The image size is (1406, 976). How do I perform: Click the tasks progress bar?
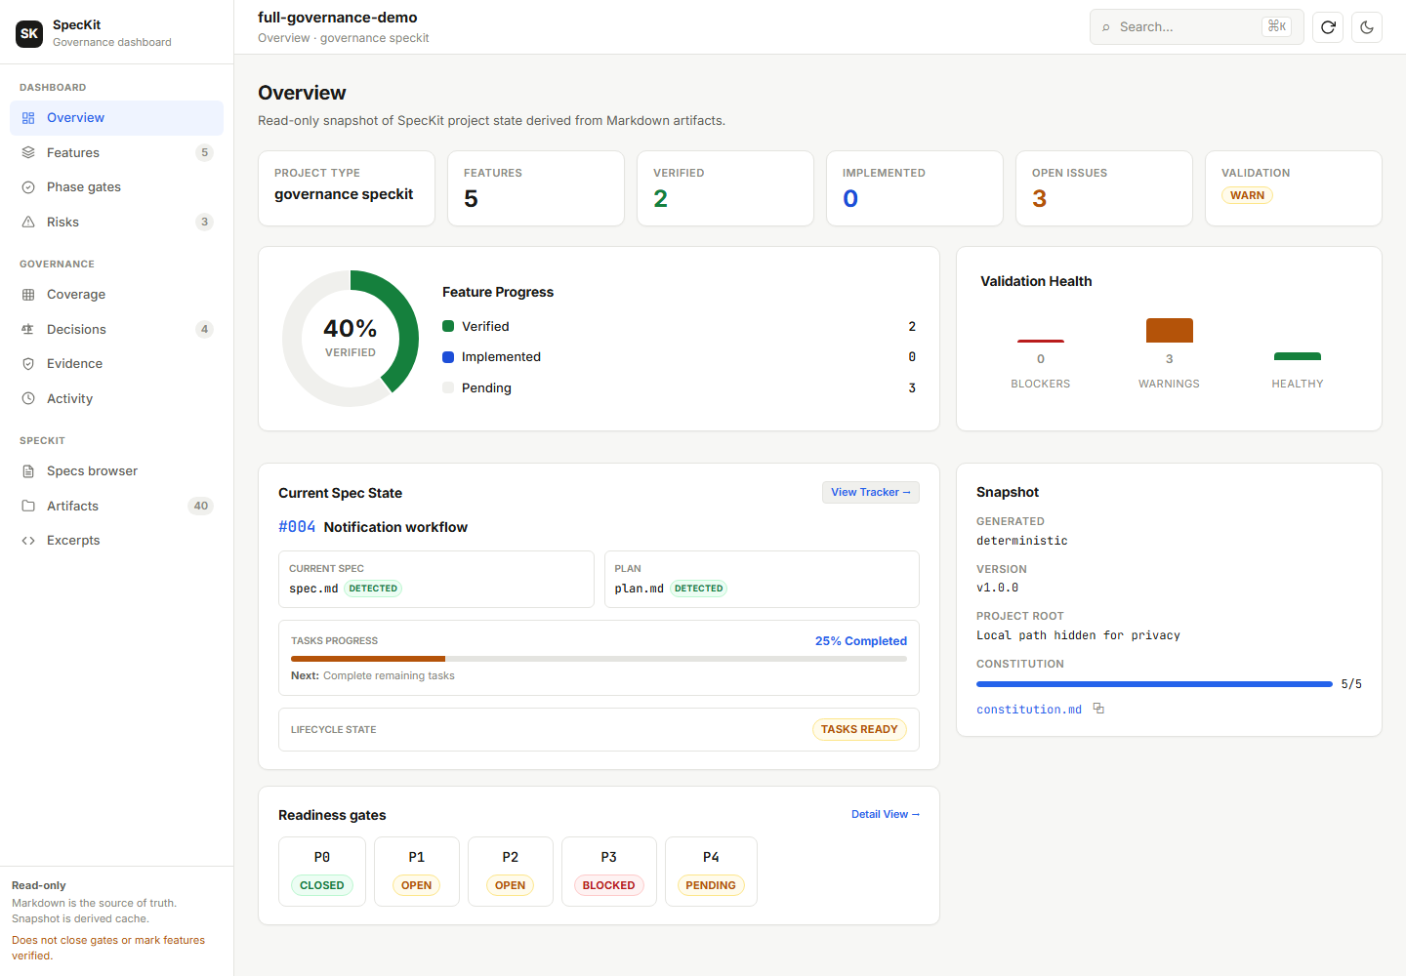(599, 659)
